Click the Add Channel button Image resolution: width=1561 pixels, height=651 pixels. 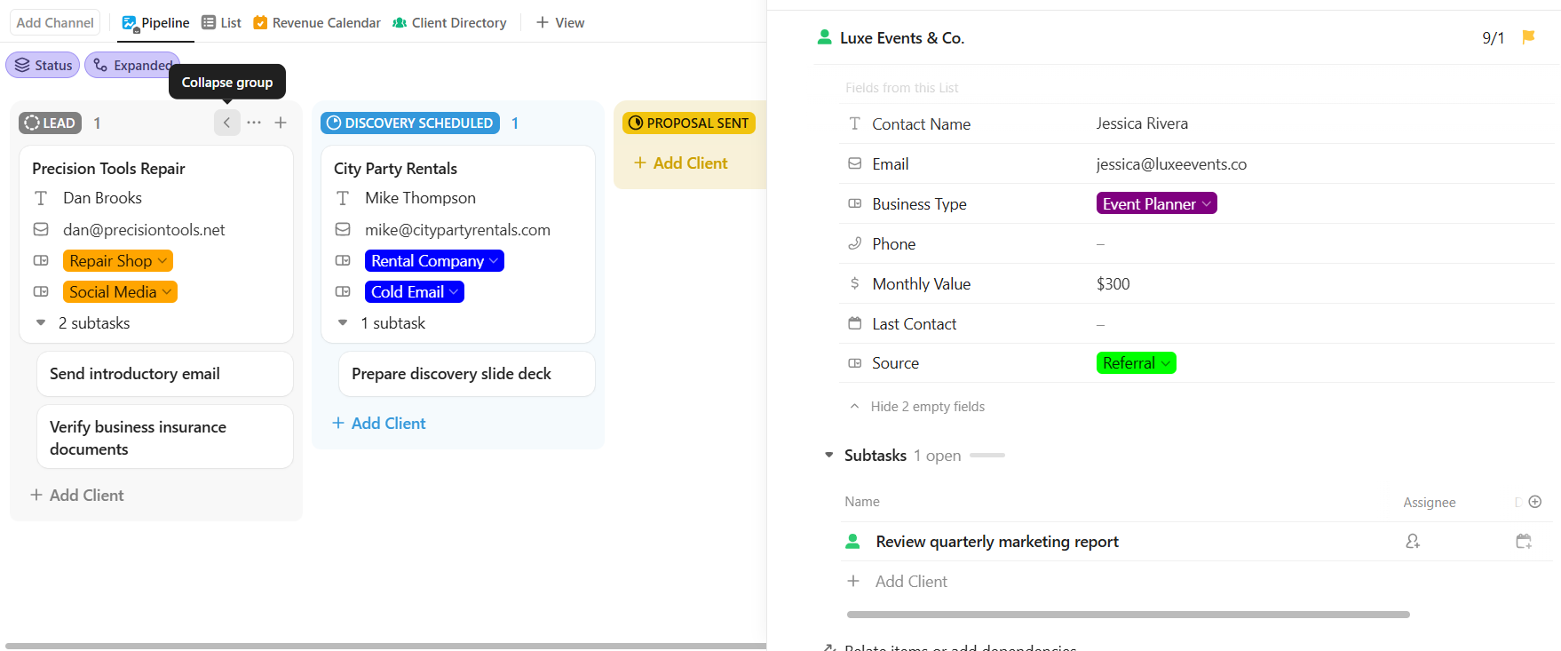[55, 22]
